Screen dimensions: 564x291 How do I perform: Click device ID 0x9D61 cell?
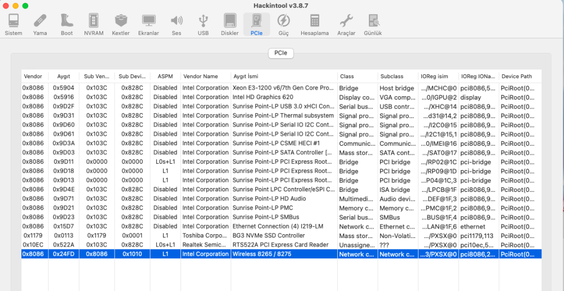pyautogui.click(x=64, y=134)
